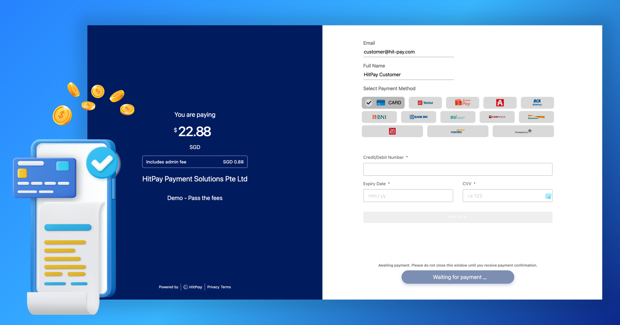This screenshot has width=620, height=325.
Task: Pick CIMB Niaga payment method
Action: (x=497, y=117)
